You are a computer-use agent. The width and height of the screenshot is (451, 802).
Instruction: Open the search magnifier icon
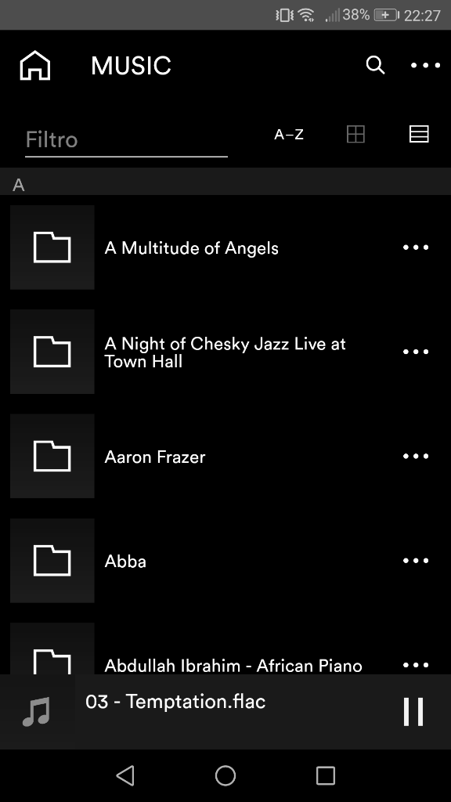375,65
